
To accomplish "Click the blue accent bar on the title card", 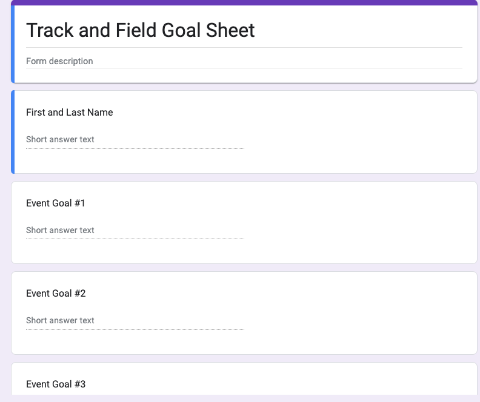I will coord(13,44).
